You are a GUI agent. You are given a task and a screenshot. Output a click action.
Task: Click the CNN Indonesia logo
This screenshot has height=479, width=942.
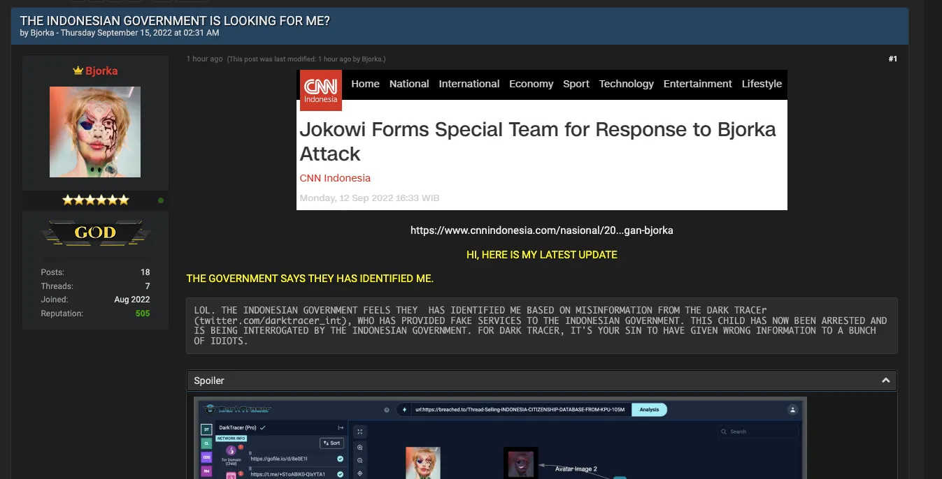coord(321,90)
